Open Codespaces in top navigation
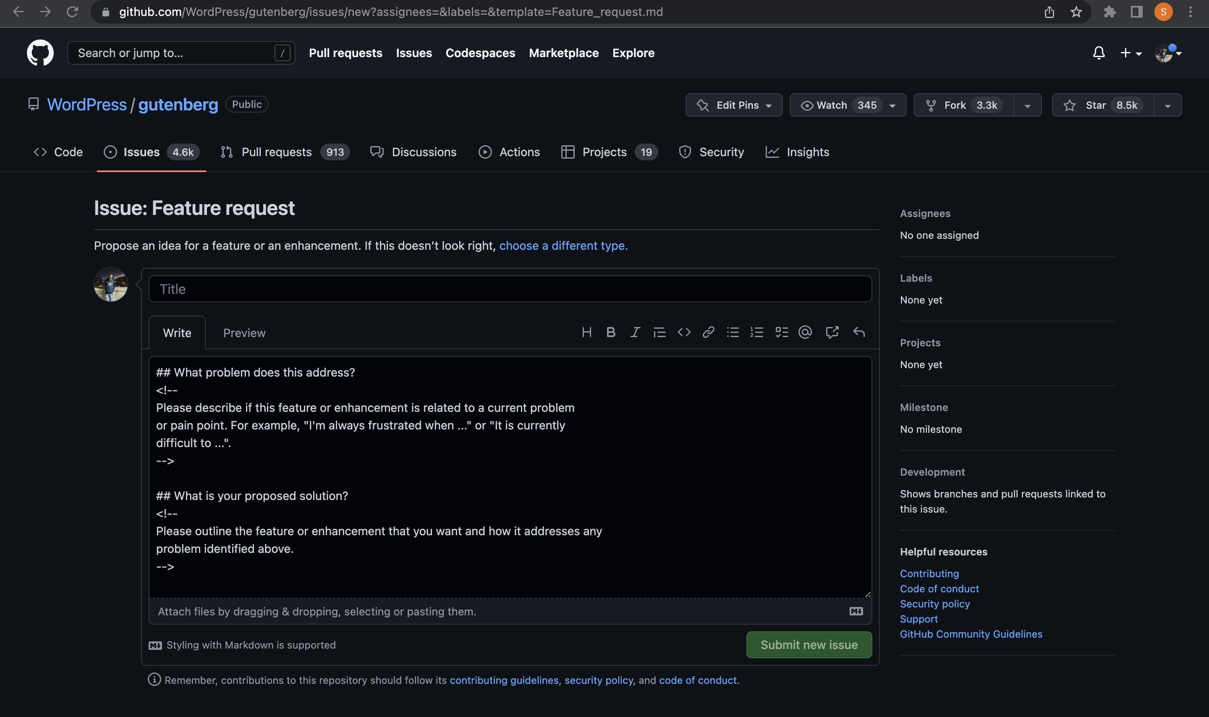1209x717 pixels. 480,52
